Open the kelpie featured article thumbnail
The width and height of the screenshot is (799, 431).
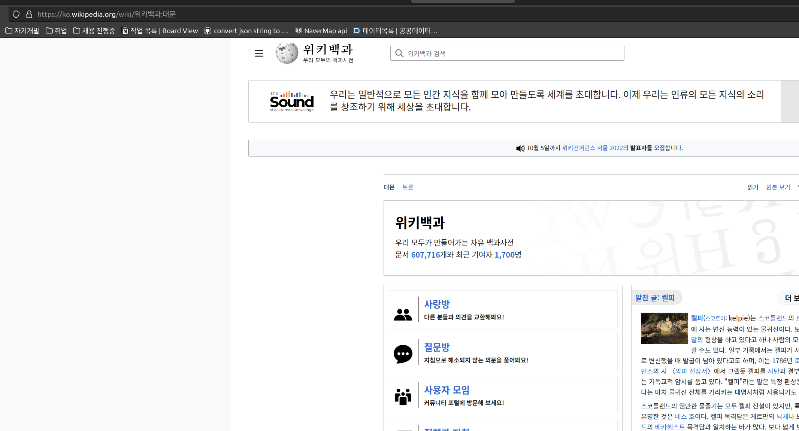coord(664,328)
